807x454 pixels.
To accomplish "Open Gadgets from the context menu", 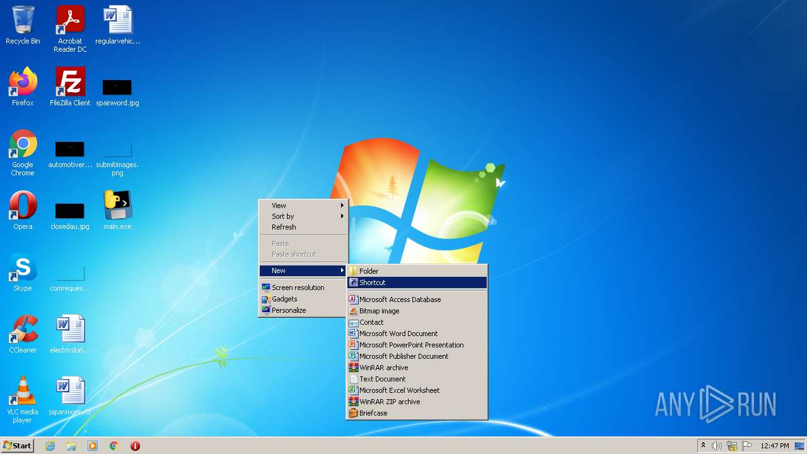I will pyautogui.click(x=303, y=299).
